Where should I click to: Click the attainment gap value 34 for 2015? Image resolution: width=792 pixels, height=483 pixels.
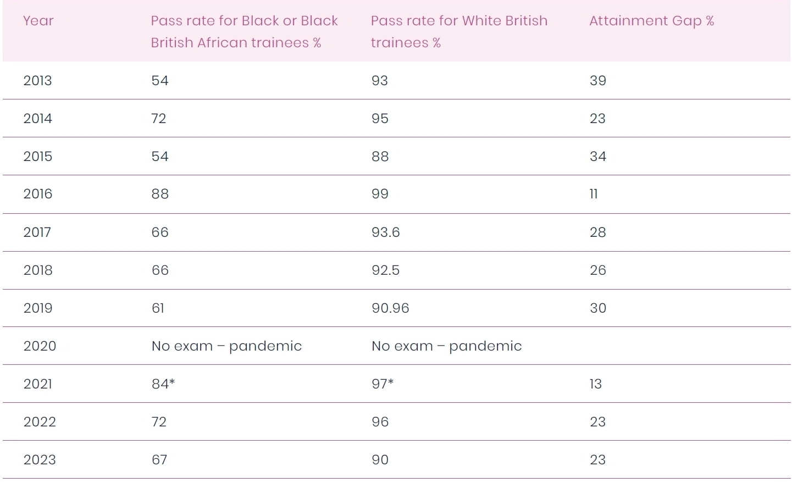(x=597, y=157)
